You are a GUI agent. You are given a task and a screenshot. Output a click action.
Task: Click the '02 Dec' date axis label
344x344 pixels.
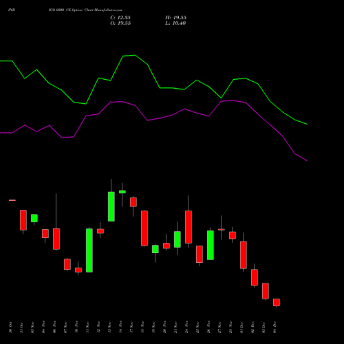[x=252, y=327]
